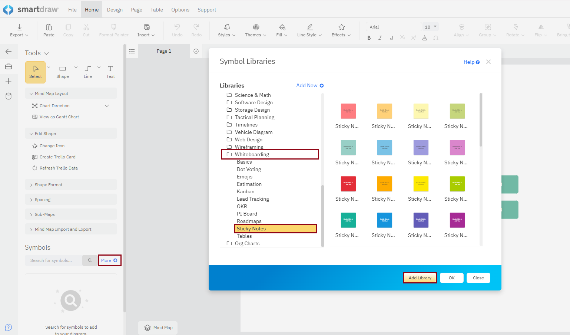Expand the Shape Format section
570x335 pixels.
[49, 185]
